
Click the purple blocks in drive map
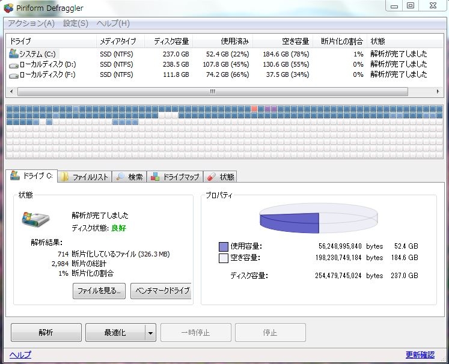[270, 109]
